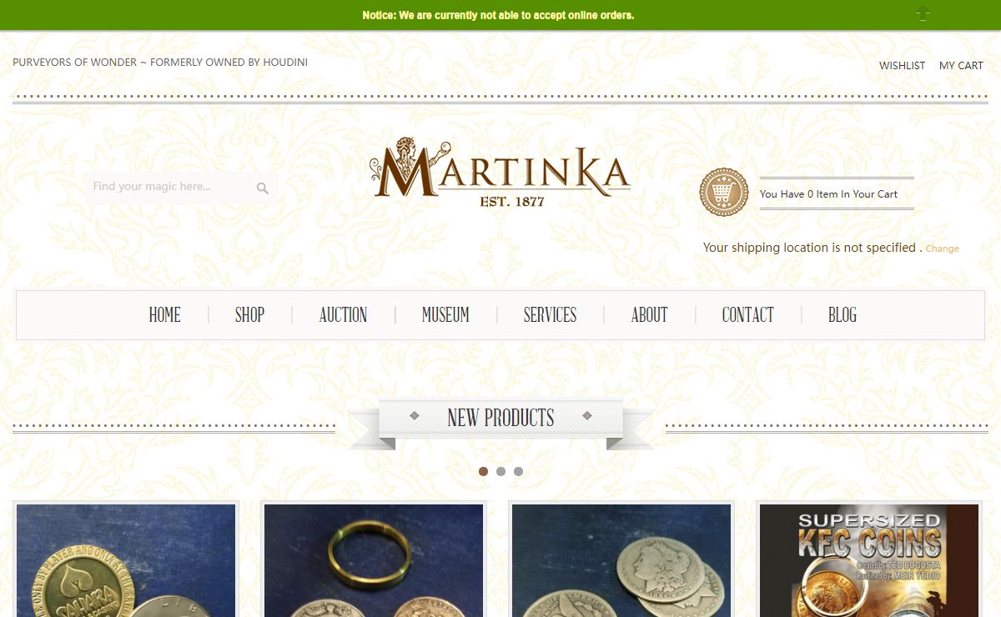Click the Martinka logo
The height and width of the screenshot is (617, 1001).
pos(500,172)
